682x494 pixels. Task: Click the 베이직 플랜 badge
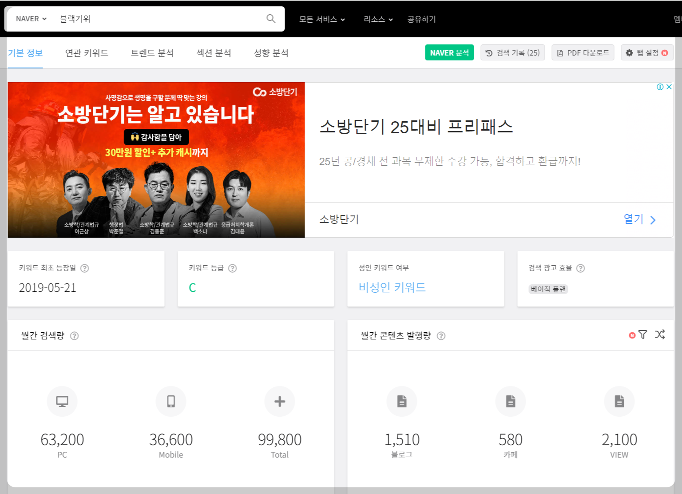tap(548, 289)
